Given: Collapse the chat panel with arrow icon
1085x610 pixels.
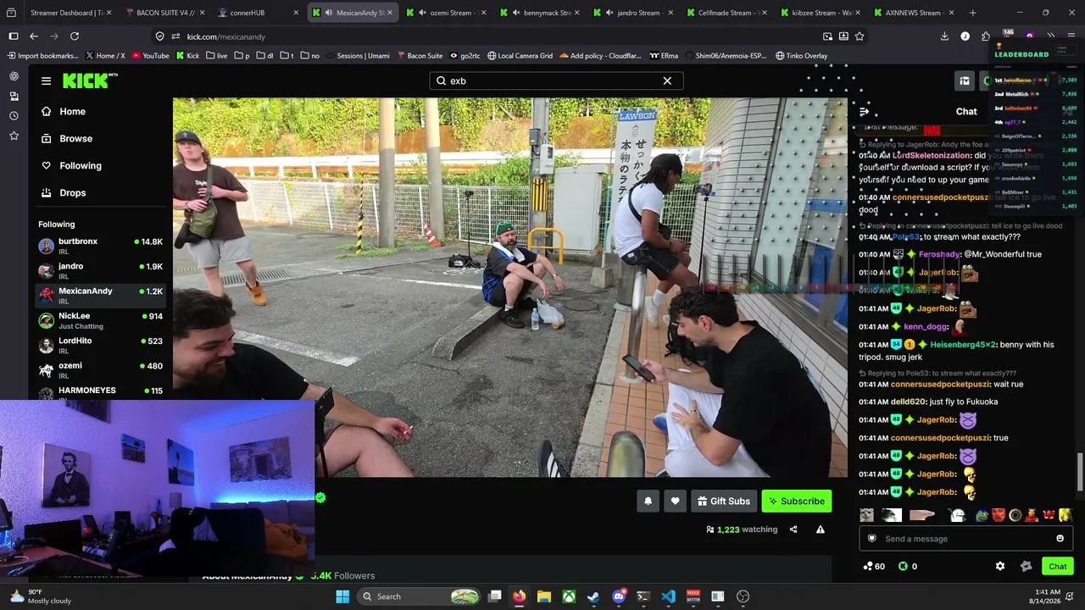Looking at the screenshot, I should (x=864, y=112).
